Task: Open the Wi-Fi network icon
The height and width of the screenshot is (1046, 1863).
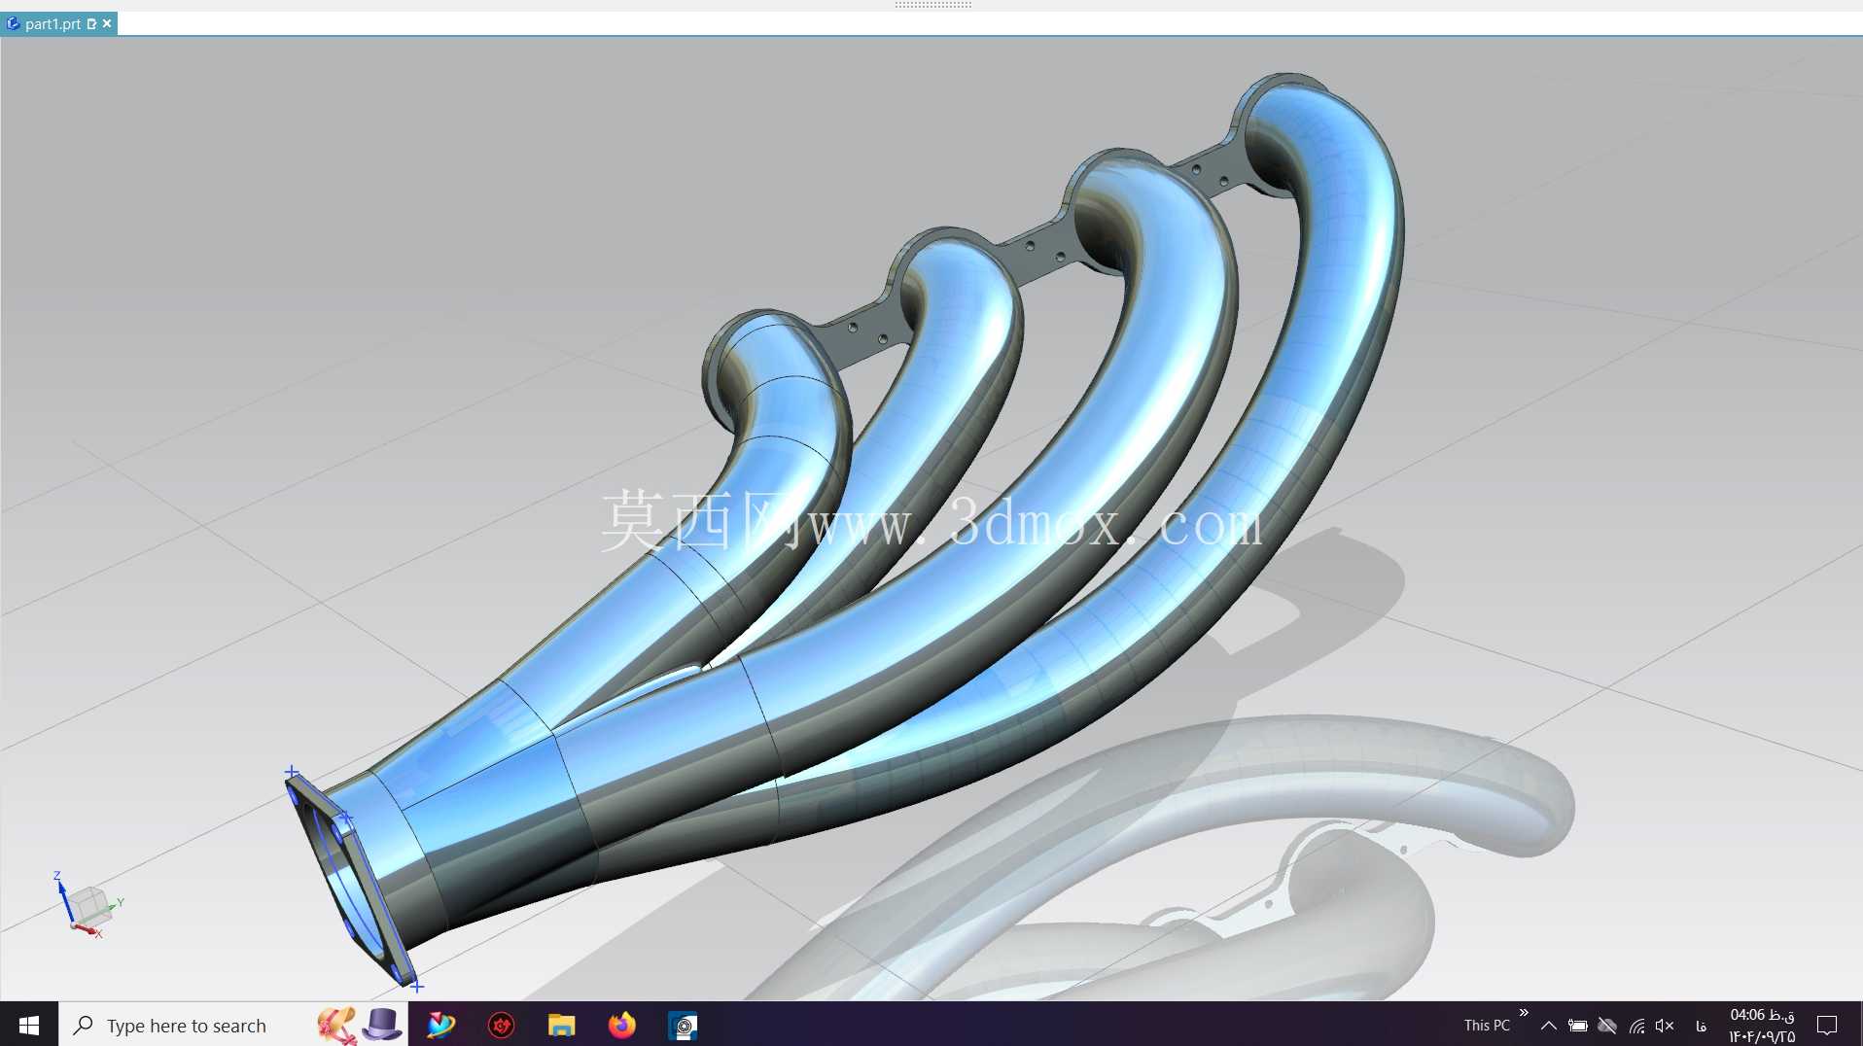Action: click(x=1637, y=1026)
